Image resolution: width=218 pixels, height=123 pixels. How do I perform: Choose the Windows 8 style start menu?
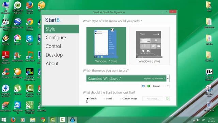pyautogui.click(x=149, y=46)
